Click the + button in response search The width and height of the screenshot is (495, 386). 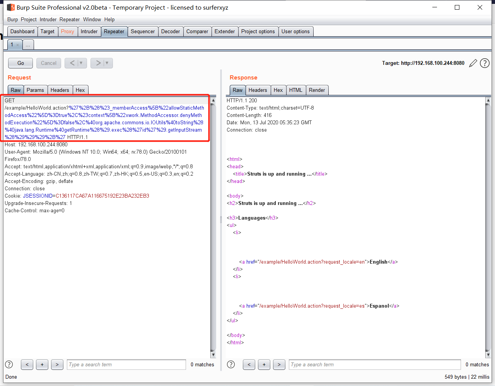[x=264, y=364]
